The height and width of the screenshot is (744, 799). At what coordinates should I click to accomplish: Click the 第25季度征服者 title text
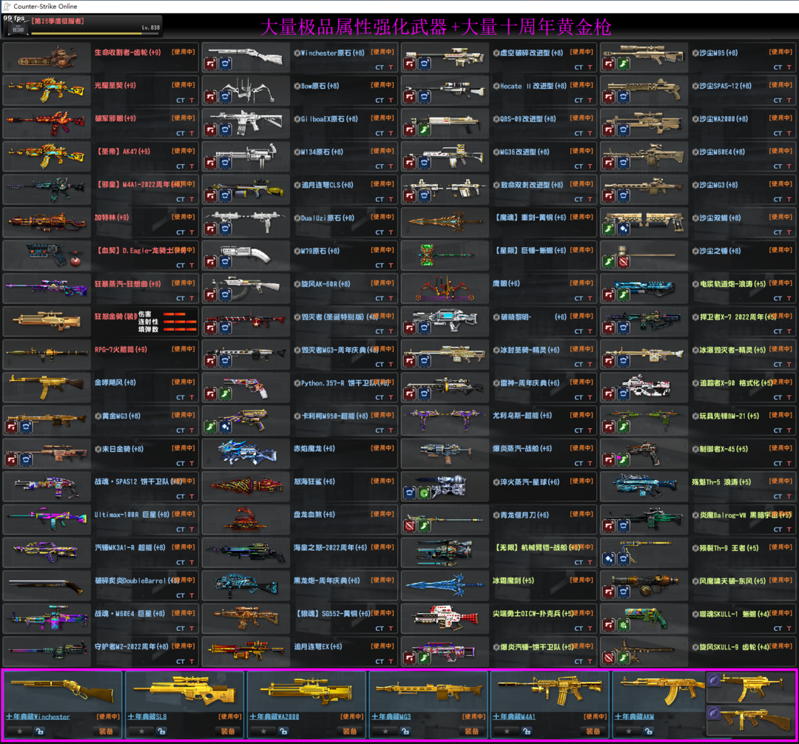point(58,21)
